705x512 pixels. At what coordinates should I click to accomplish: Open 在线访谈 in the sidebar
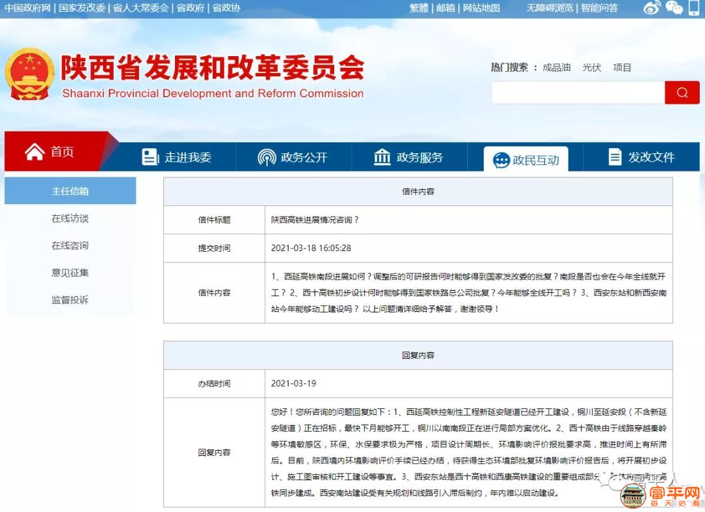click(x=70, y=218)
